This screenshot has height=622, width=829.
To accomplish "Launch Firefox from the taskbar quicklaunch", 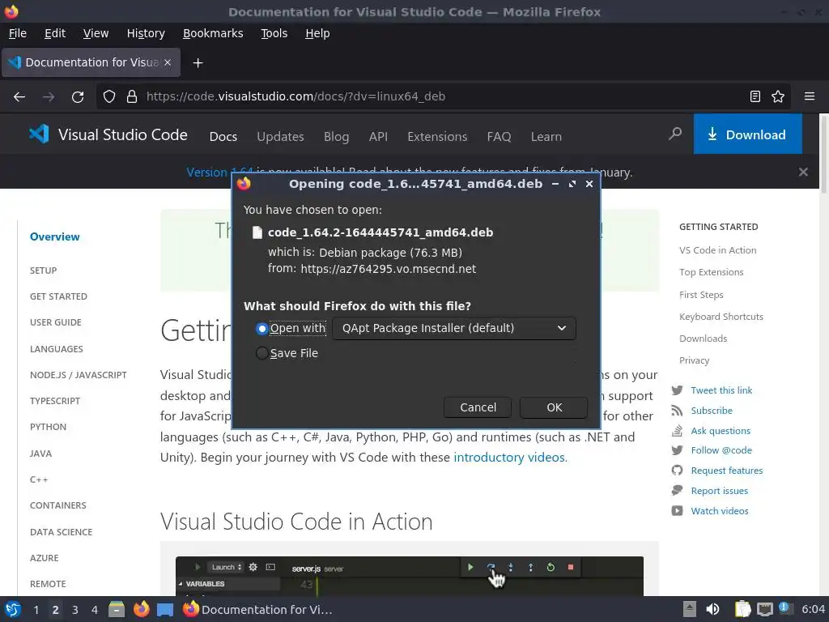I will point(141,610).
